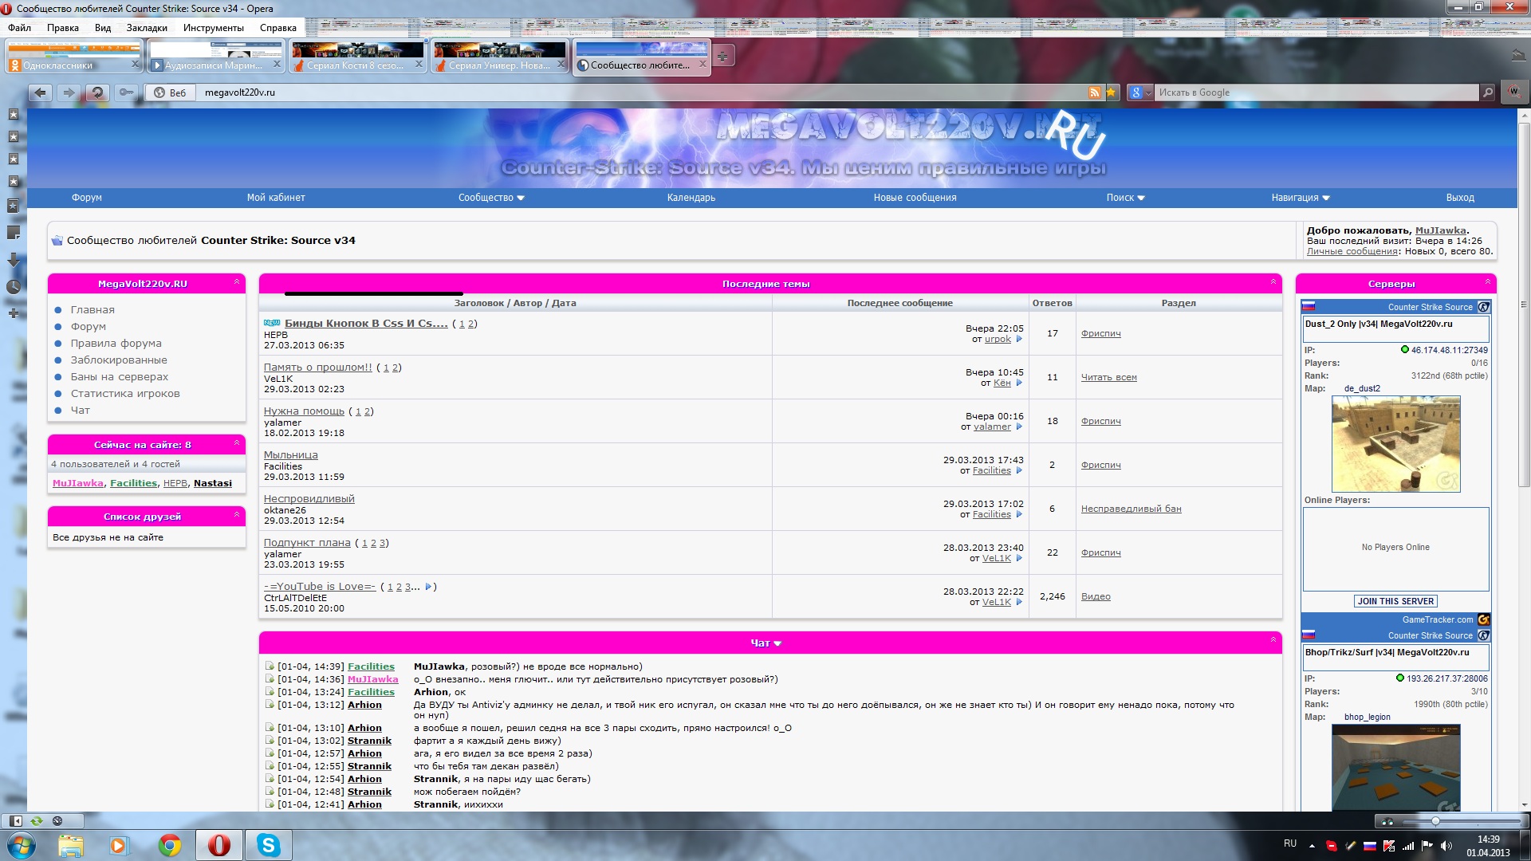Open GameTracker icon in Dust_2 server header

pyautogui.click(x=1483, y=307)
